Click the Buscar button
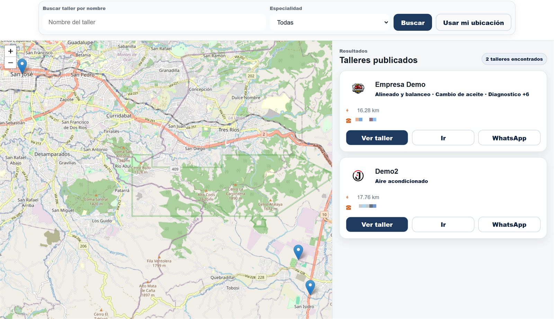This screenshot has width=554, height=319. [x=413, y=22]
